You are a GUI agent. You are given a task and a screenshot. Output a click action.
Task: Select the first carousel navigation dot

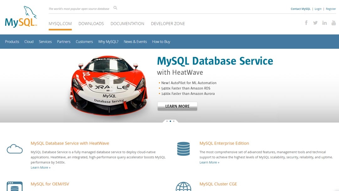click(167, 121)
